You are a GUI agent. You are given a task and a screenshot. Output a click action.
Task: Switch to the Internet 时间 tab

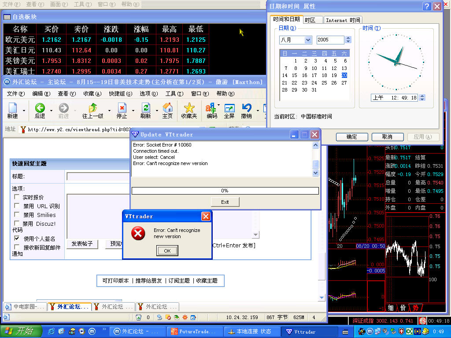(x=343, y=20)
